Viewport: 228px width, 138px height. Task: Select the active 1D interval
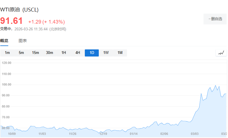tap(92, 53)
